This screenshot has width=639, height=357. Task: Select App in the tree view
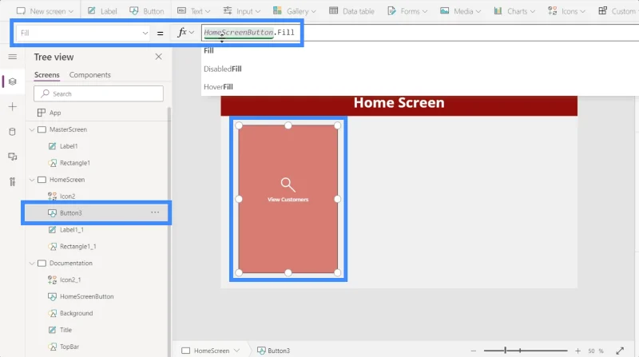[x=55, y=113]
